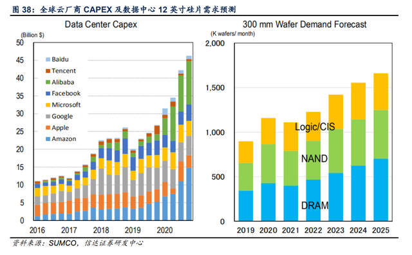Viewport: 412px width, 255px height.
Task: Select the 'Alibaba' legend label
Action: (x=63, y=82)
